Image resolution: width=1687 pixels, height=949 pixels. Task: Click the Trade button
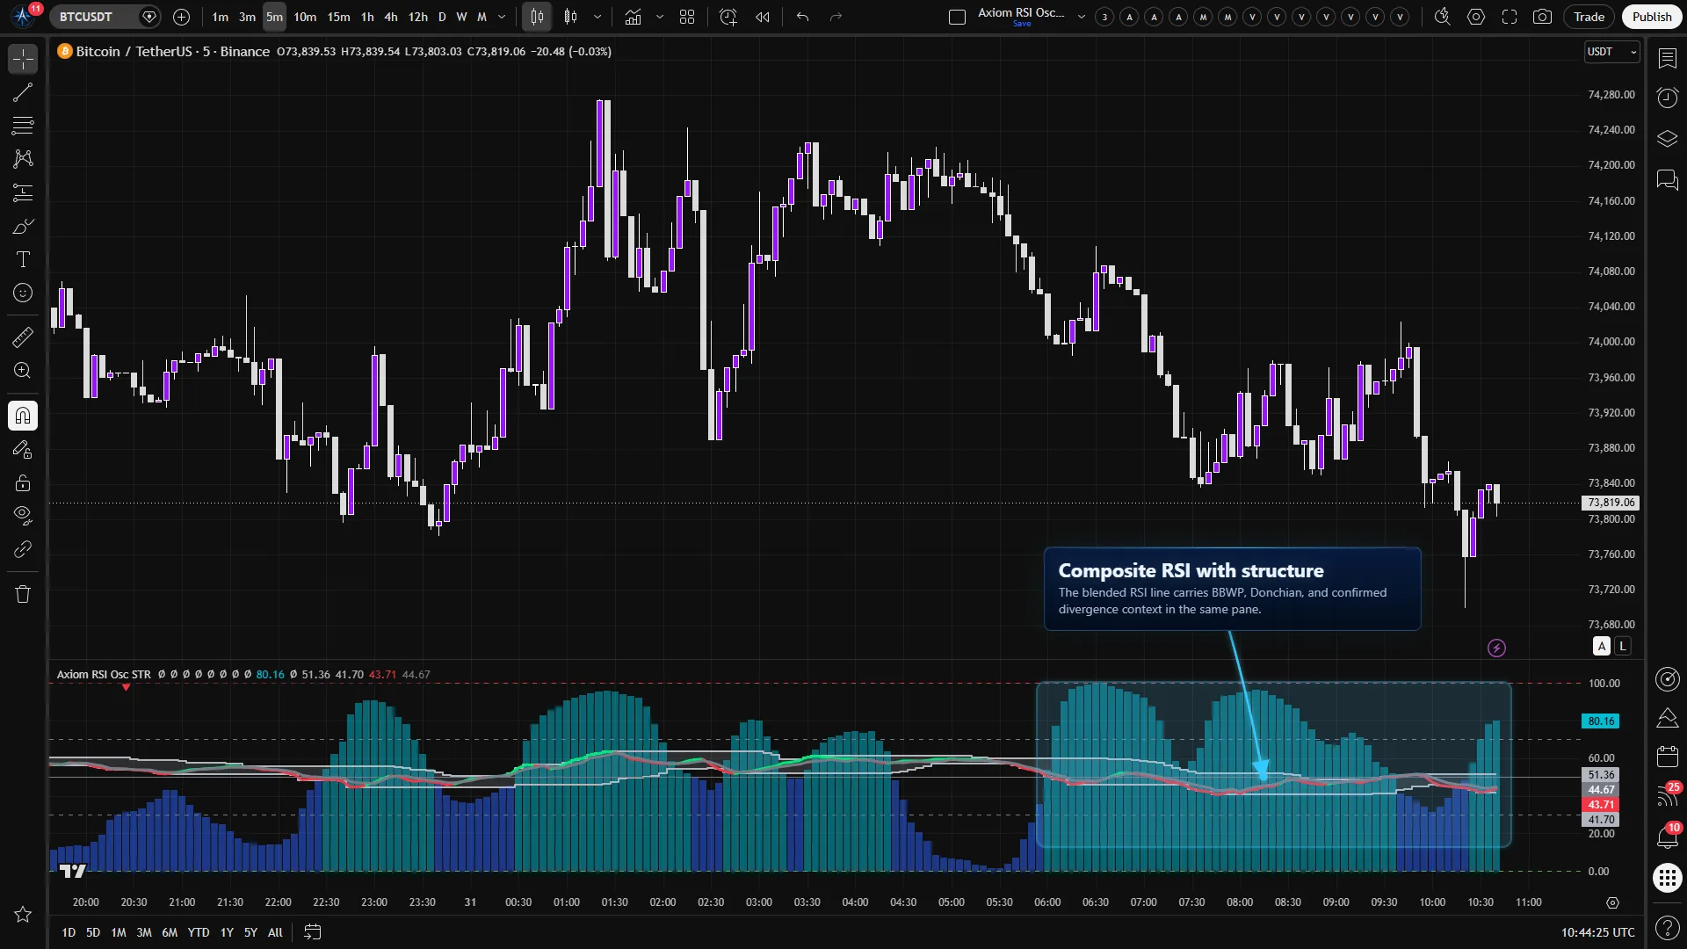pyautogui.click(x=1589, y=17)
